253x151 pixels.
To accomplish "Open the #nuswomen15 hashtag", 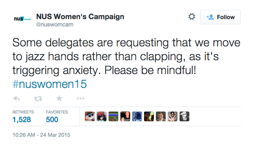I will [49, 84].
